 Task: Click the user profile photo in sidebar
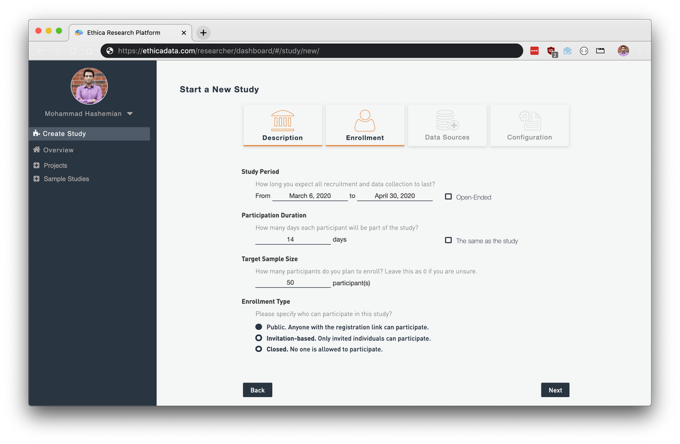click(x=89, y=86)
